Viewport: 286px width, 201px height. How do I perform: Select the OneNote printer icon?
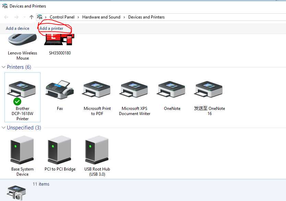[x=171, y=89]
